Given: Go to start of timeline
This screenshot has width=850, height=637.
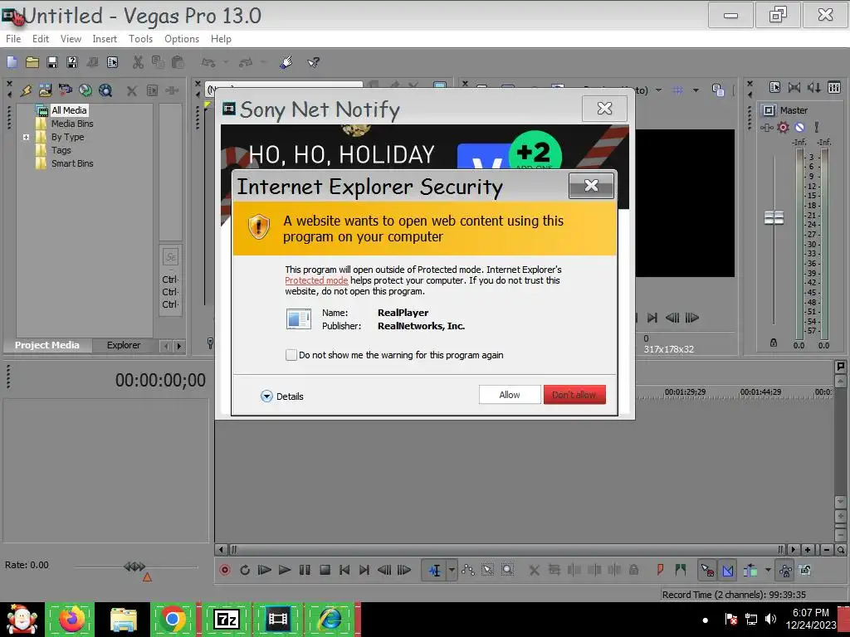Looking at the screenshot, I should 344,570.
